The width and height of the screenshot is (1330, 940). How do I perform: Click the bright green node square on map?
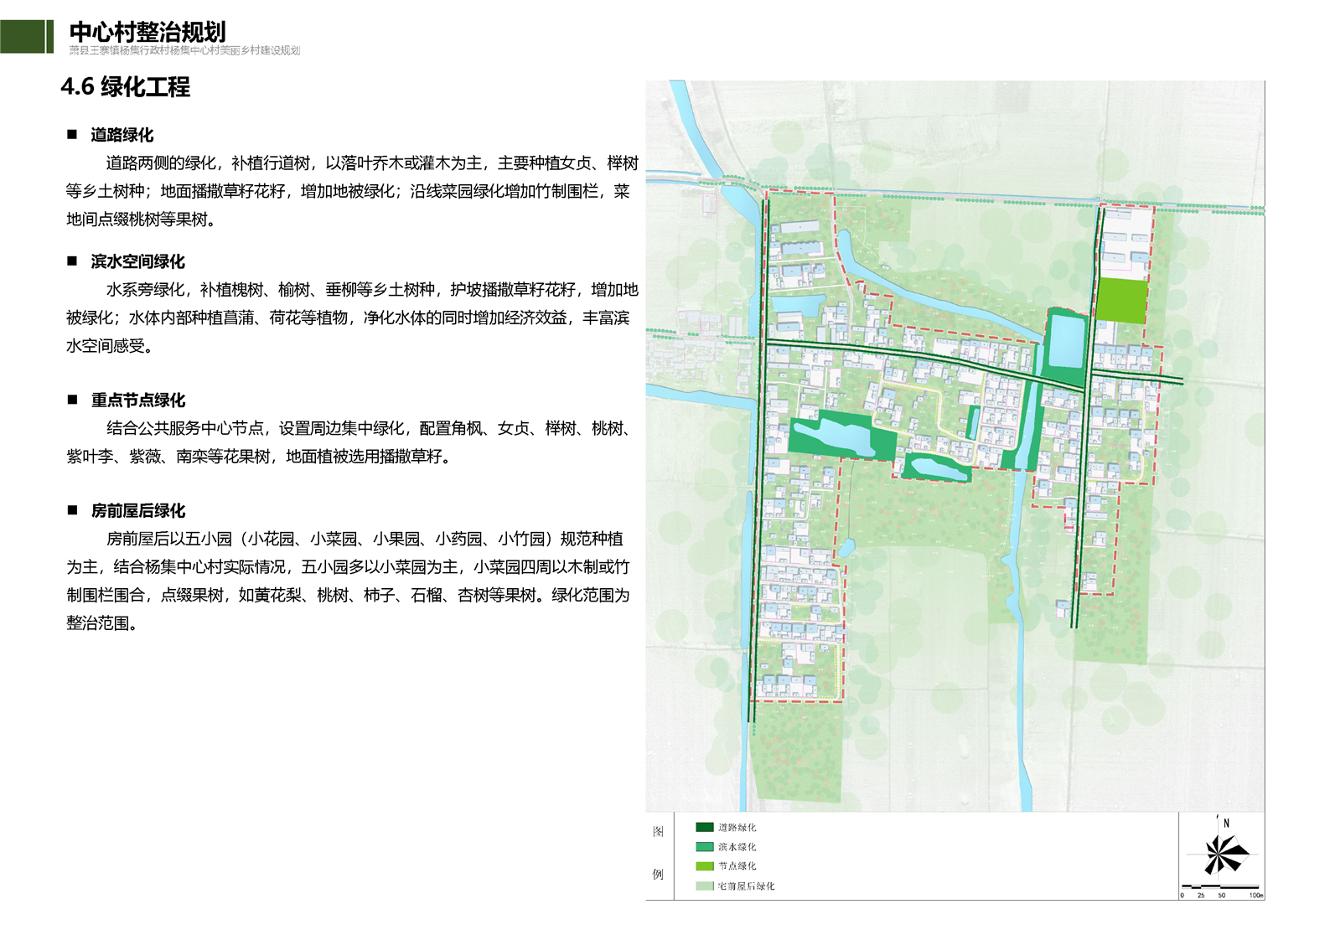point(1121,301)
